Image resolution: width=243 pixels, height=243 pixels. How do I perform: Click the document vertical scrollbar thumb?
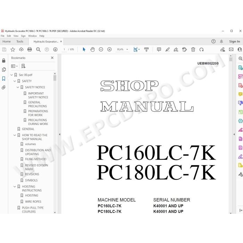[231, 59]
